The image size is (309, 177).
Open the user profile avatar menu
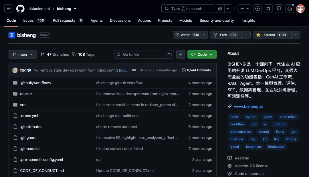coord(300,9)
